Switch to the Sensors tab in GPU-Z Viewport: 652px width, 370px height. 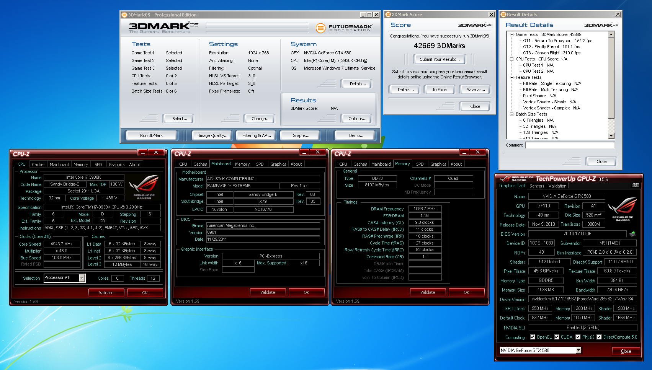pos(537,186)
